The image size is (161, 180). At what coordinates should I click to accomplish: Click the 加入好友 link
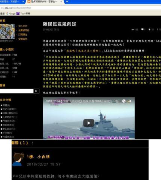click(23, 26)
